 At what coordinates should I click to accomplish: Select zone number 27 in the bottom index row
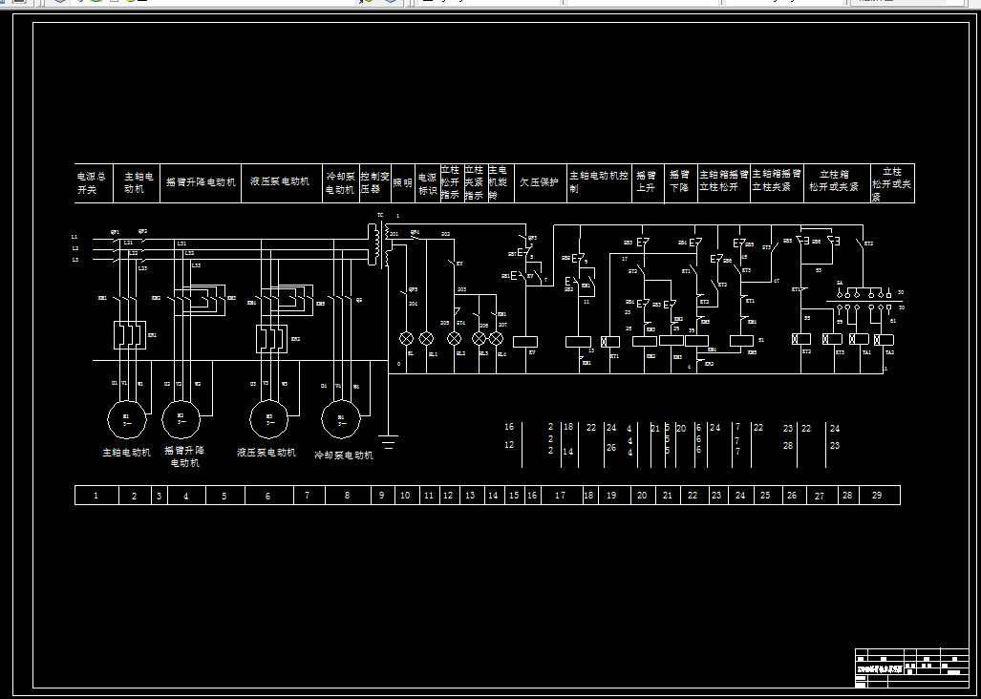[x=821, y=496]
